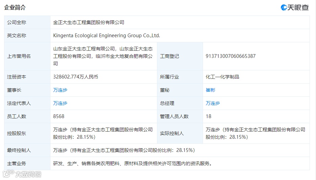Click the 员工人数 label cell
Image resolution: width=316 pixels, height=180 pixels.
click(x=27, y=116)
